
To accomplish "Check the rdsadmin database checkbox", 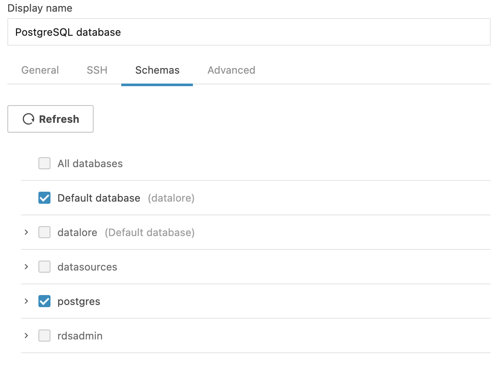I will coord(44,336).
